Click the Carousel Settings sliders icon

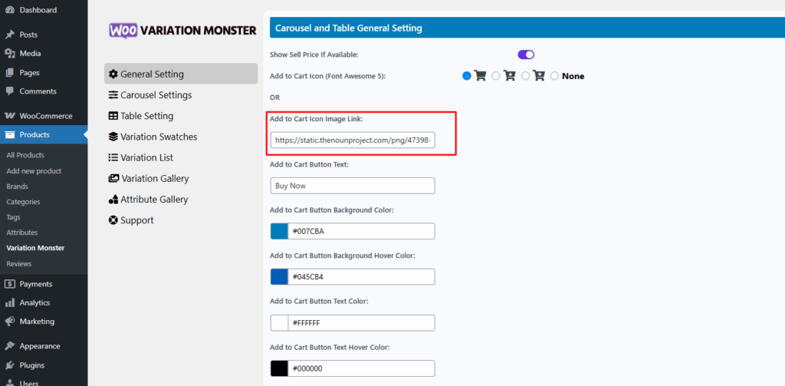[113, 94]
